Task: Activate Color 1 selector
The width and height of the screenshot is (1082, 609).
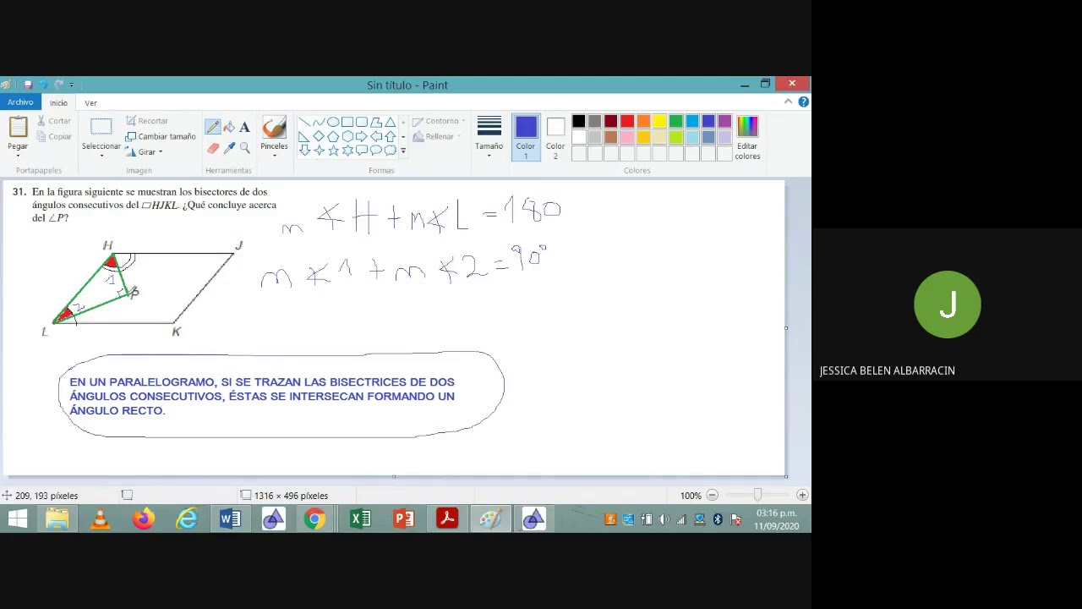Action: coord(526,138)
